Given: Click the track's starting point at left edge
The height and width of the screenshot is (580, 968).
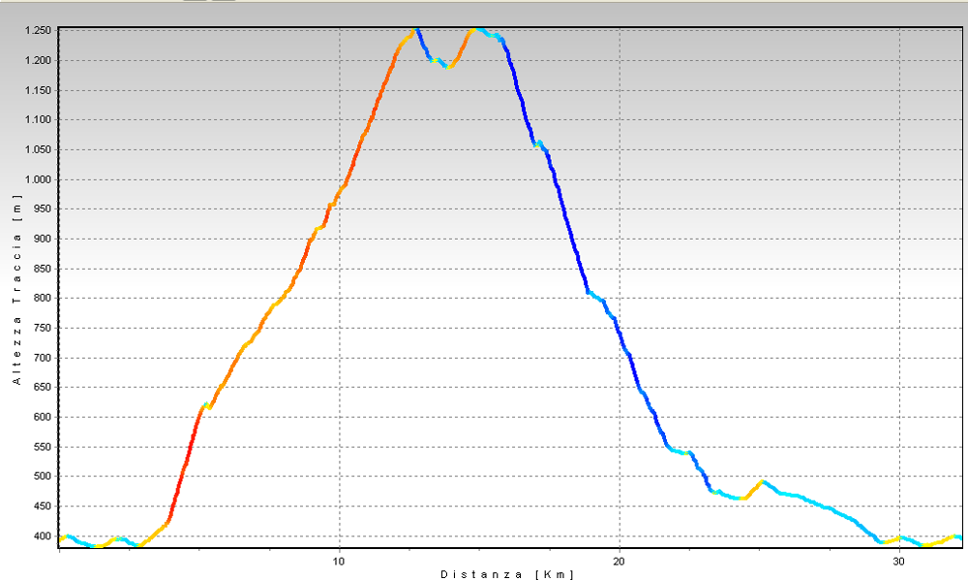Looking at the screenshot, I should click(61, 538).
